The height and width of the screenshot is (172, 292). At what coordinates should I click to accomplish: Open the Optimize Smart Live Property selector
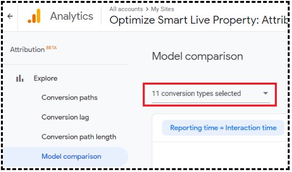(x=199, y=20)
